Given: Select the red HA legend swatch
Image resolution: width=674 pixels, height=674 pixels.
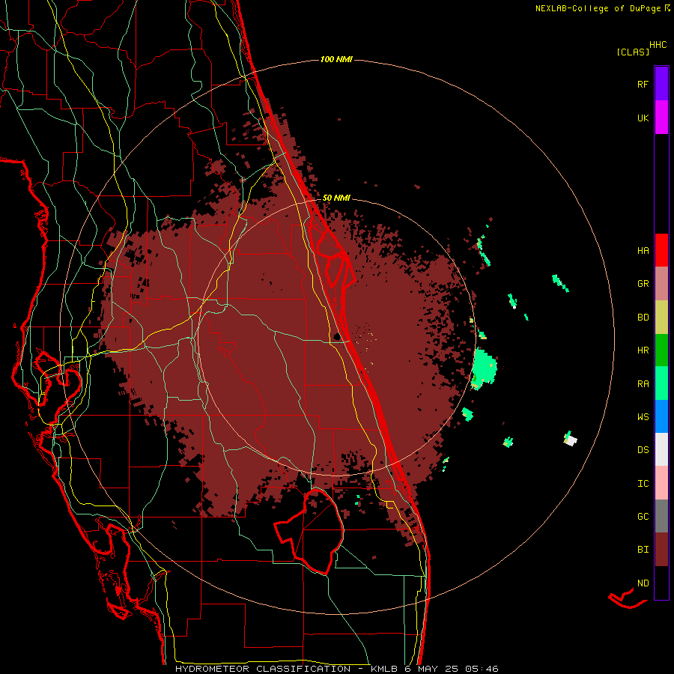Looking at the screenshot, I should pos(661,250).
